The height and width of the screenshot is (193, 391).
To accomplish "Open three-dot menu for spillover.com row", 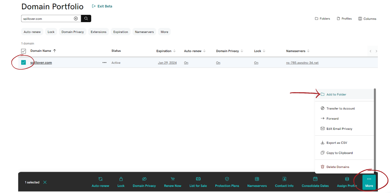I will coord(104,63).
